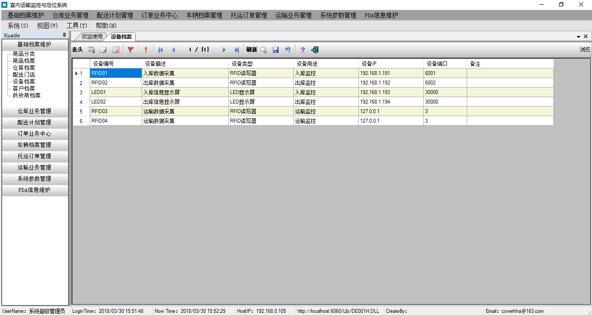Image resolution: width=592 pixels, height=315 pixels.
Task: Select 客户档案 in the sidebar tree
Action: click(24, 88)
